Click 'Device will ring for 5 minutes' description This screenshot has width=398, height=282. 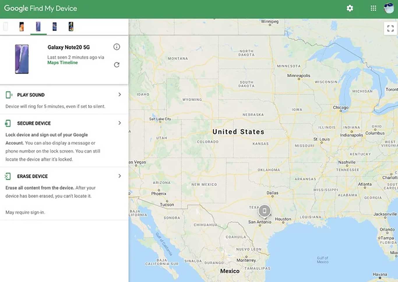pyautogui.click(x=55, y=106)
